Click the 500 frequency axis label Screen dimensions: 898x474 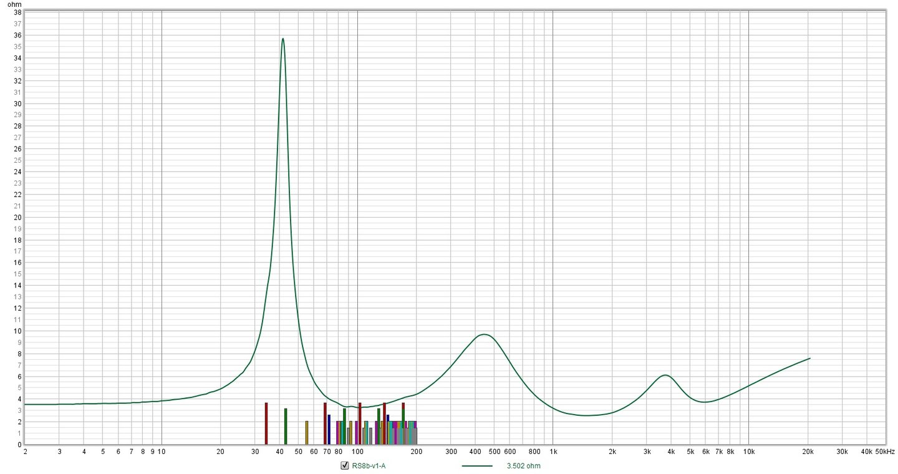[494, 451]
